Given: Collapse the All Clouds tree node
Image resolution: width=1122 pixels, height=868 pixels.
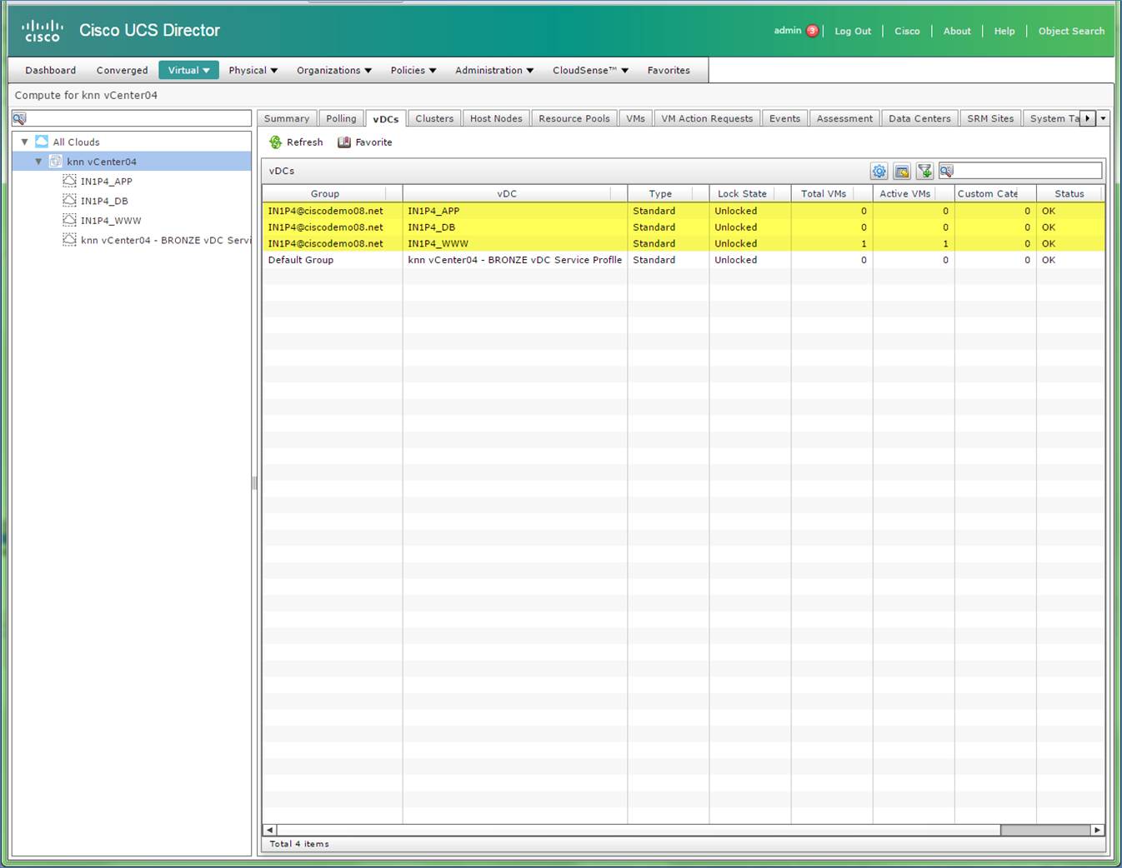Looking at the screenshot, I should click(25, 142).
